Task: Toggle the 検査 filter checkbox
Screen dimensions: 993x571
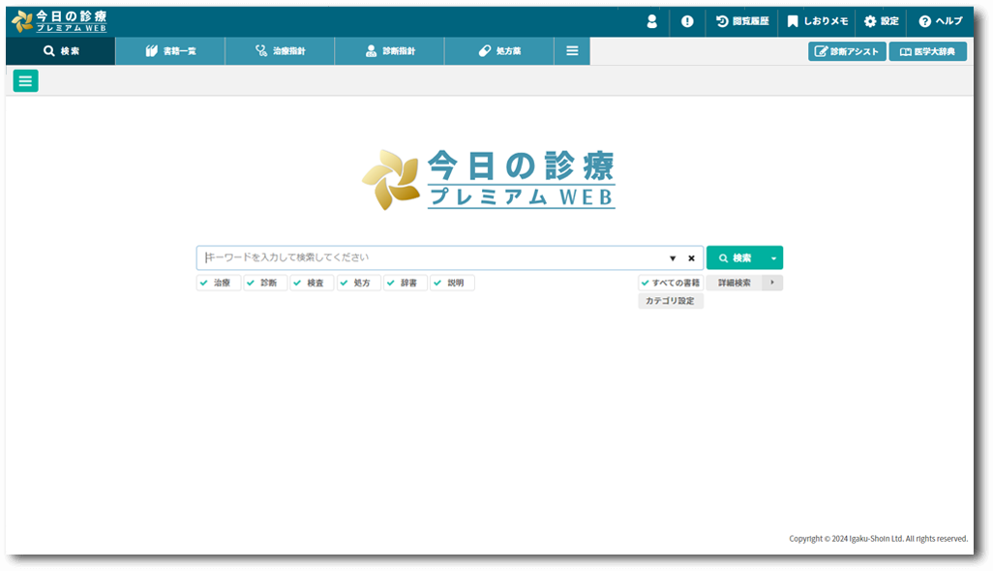Action: coord(313,283)
